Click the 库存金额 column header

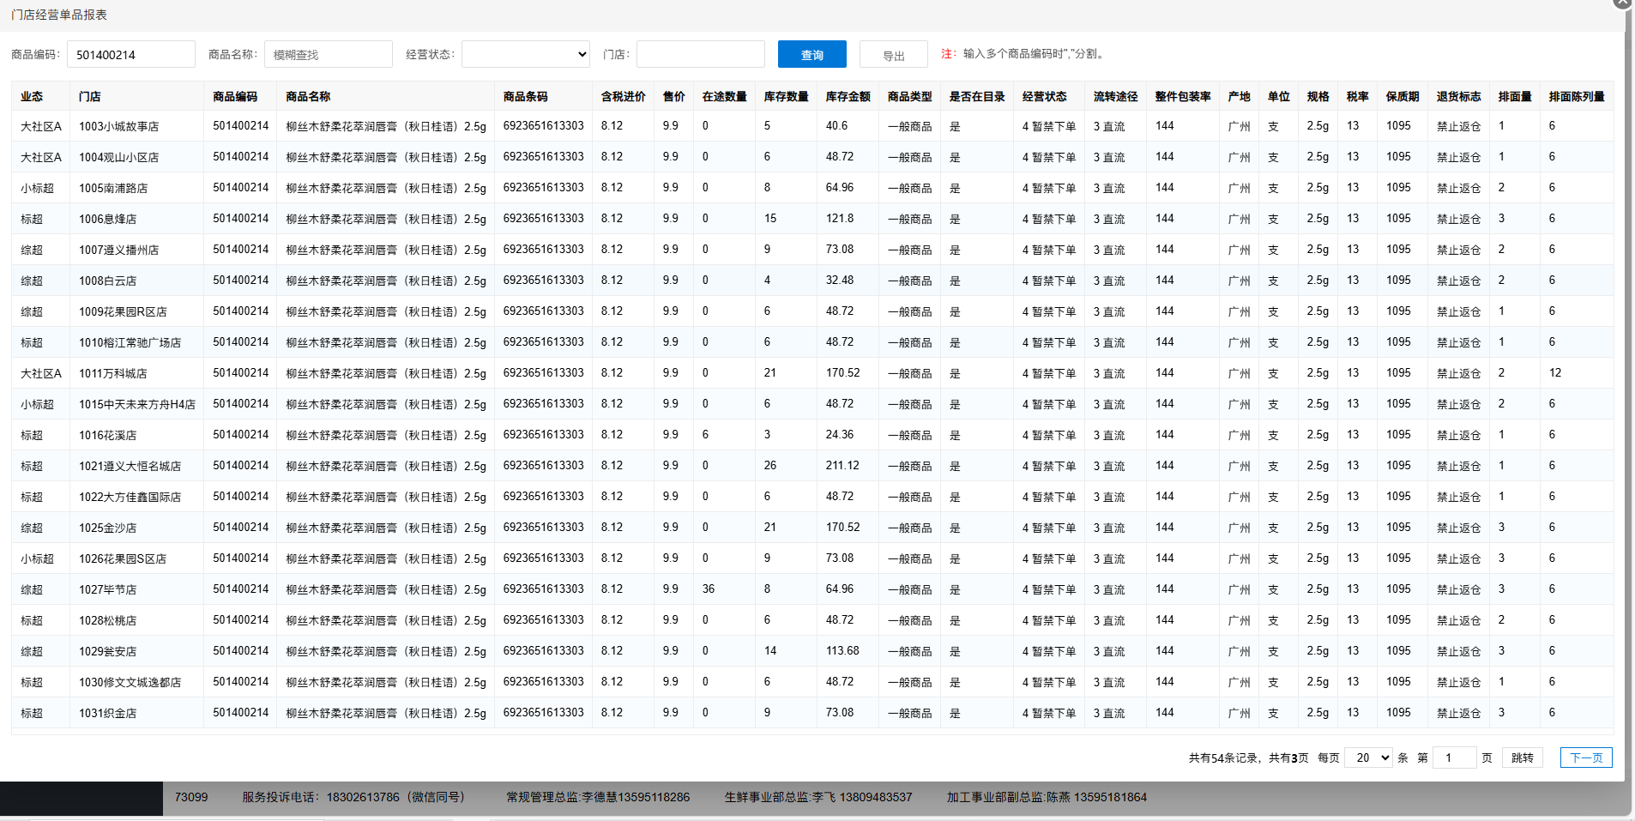pyautogui.click(x=848, y=97)
